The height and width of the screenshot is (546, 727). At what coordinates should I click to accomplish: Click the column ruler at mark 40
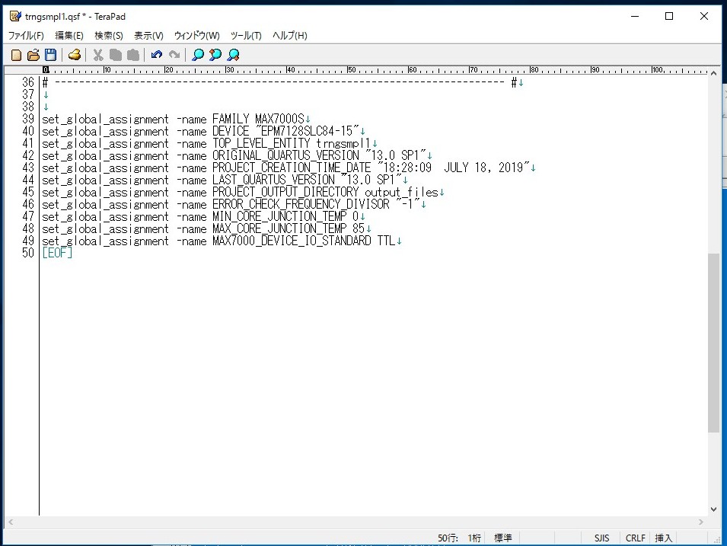(x=290, y=70)
